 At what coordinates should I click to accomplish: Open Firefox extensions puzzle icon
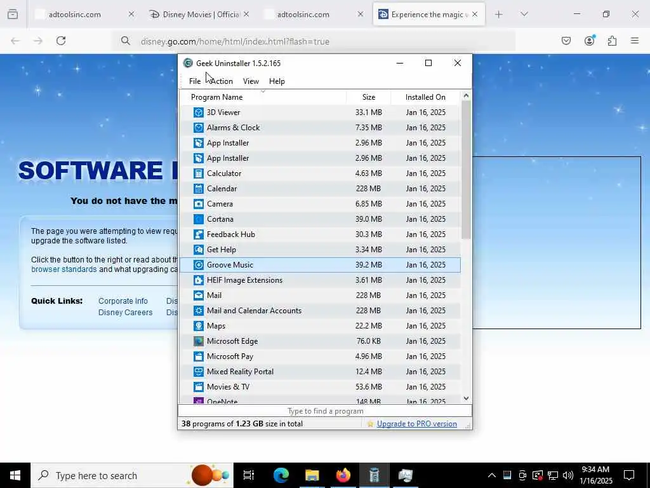[x=612, y=41]
